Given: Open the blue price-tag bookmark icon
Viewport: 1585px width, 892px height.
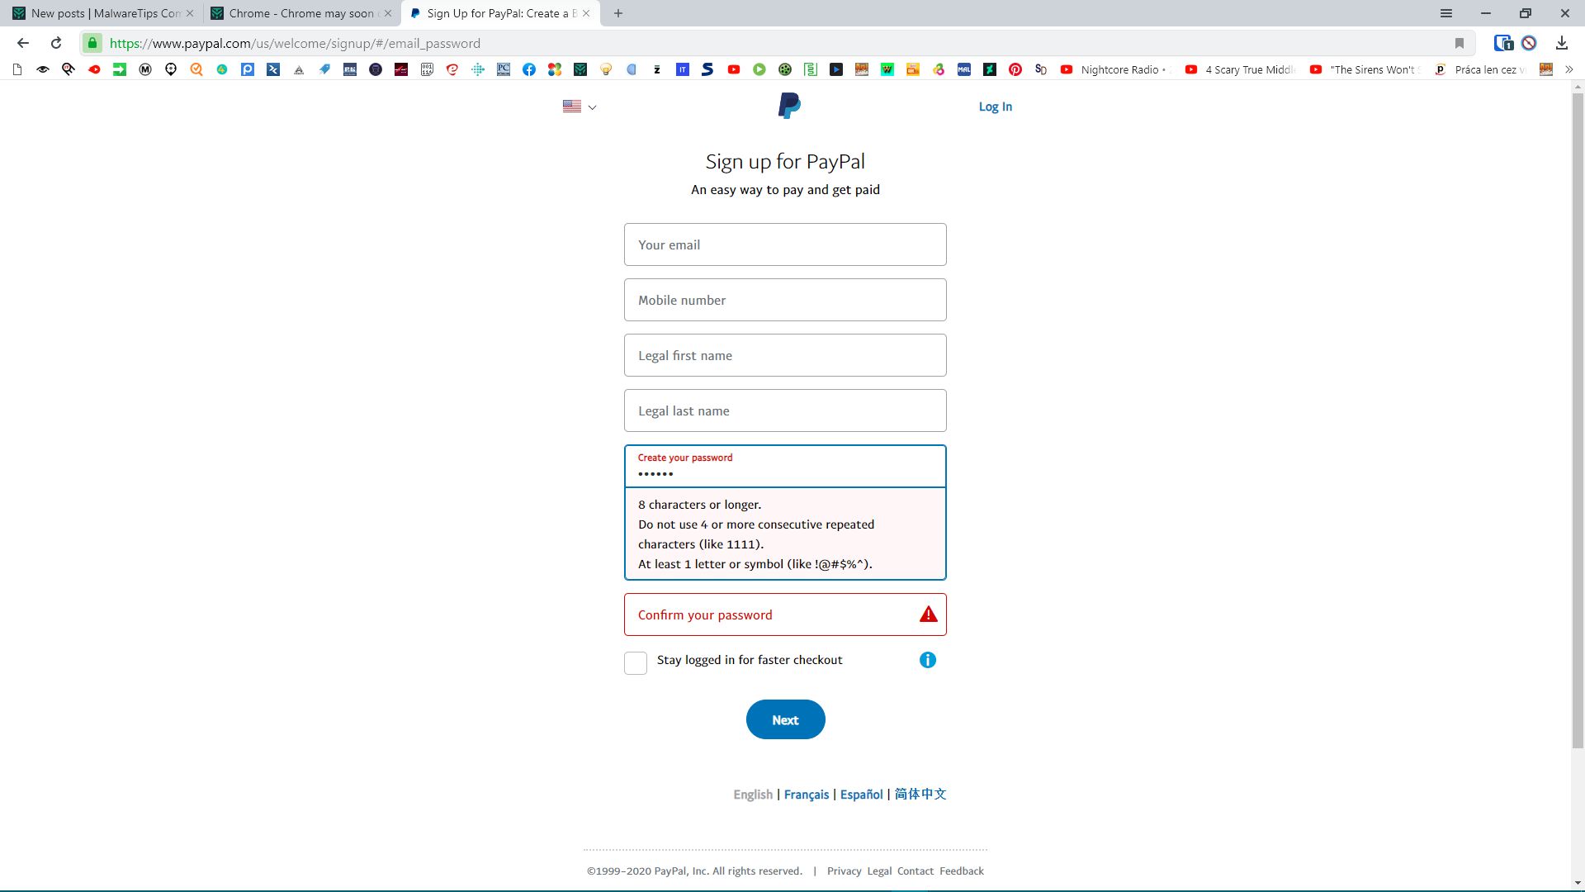Looking at the screenshot, I should click(324, 70).
